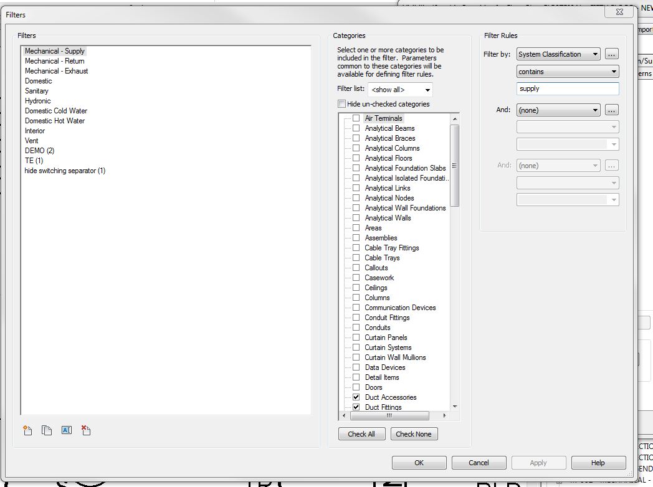The image size is (653, 487).
Task: Check the Air Terminals category
Action: tap(356, 118)
